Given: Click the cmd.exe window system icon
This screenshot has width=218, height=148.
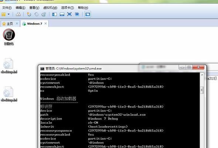Looking at the screenshot, I should pos(42,69).
